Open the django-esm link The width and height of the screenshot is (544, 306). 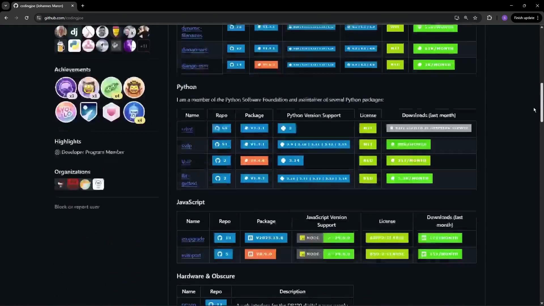[x=195, y=66]
